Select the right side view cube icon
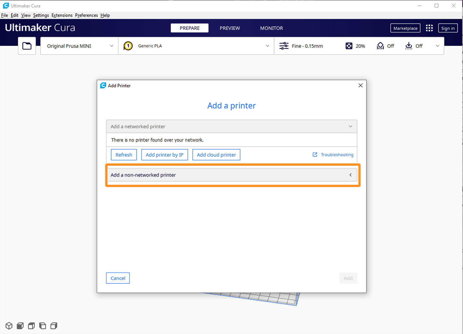463x334 pixels. click(x=54, y=326)
